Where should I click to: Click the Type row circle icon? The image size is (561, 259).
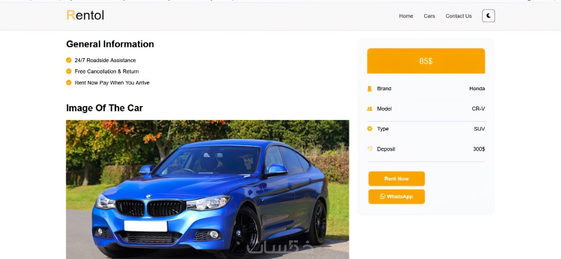370,129
